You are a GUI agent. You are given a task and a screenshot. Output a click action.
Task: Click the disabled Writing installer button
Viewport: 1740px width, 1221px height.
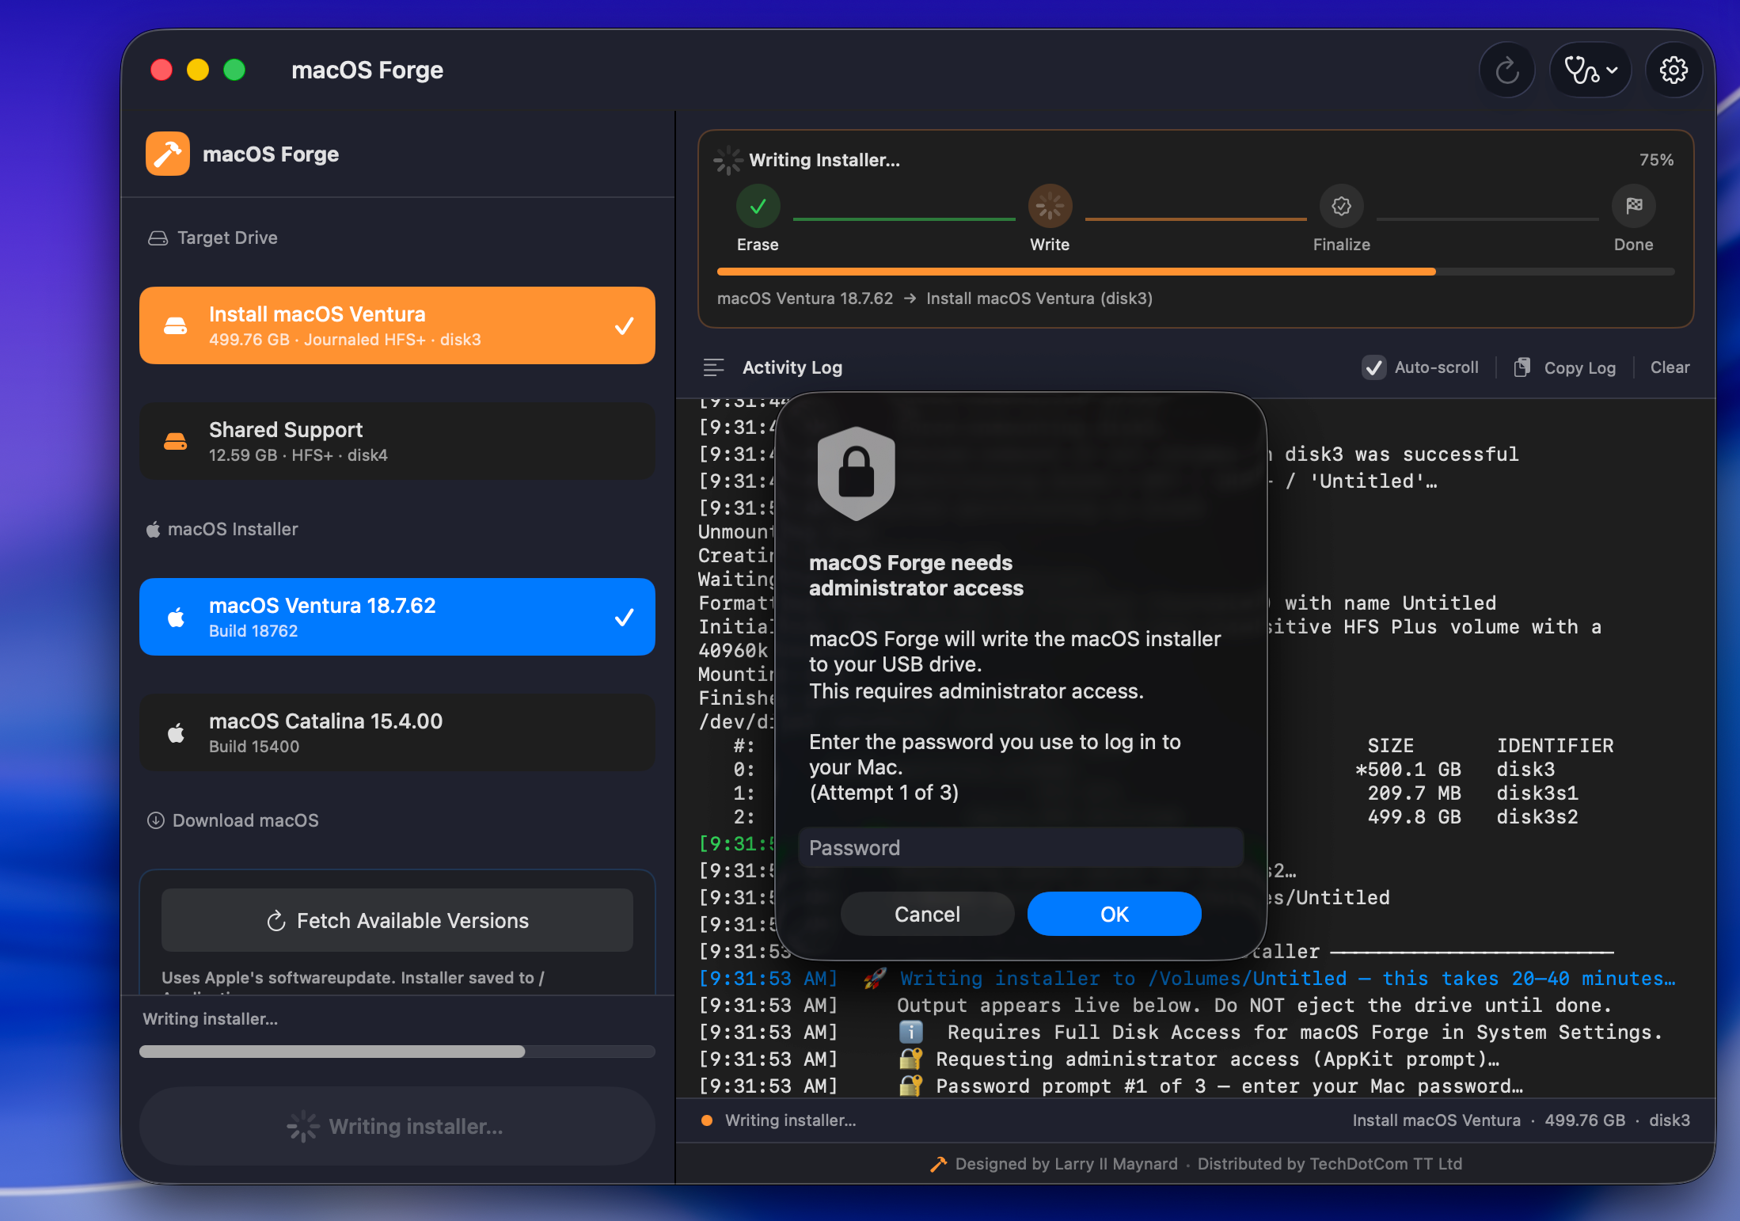[397, 1126]
